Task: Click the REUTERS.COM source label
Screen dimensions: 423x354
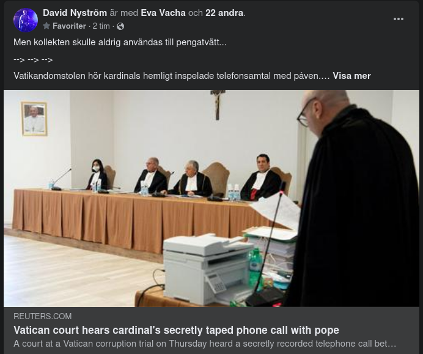Action: [x=43, y=316]
